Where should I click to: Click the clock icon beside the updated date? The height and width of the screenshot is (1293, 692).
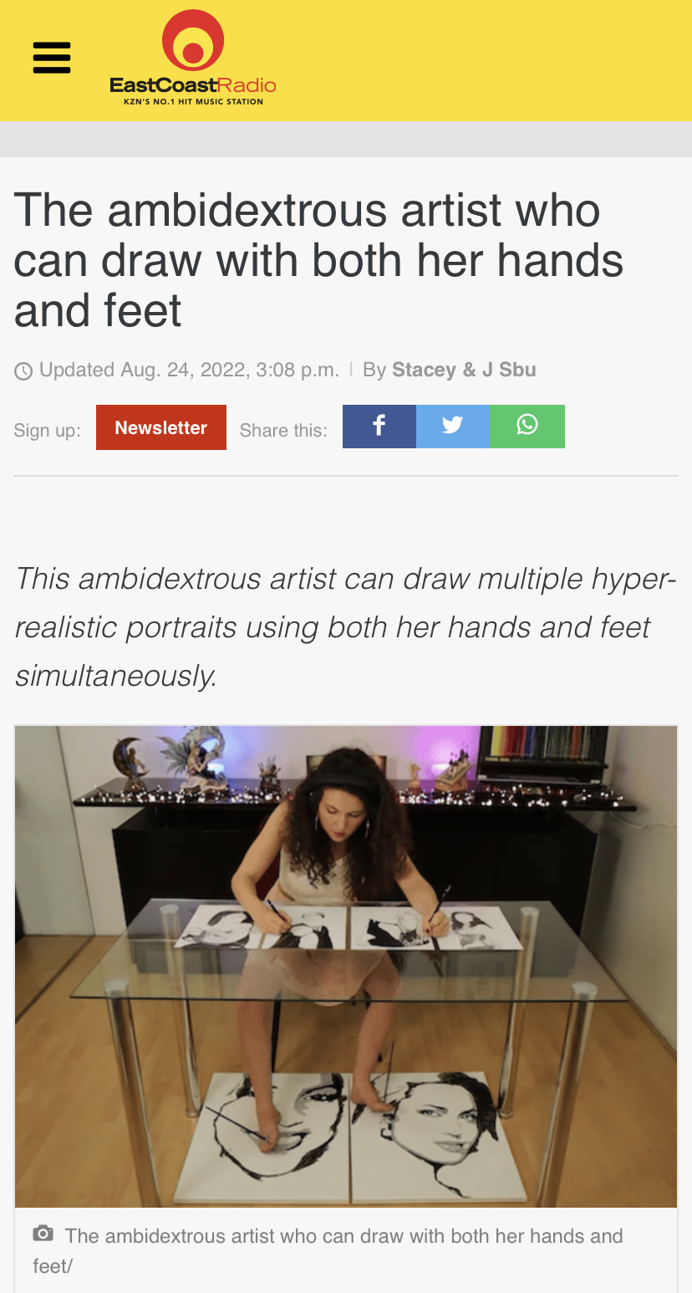point(23,371)
